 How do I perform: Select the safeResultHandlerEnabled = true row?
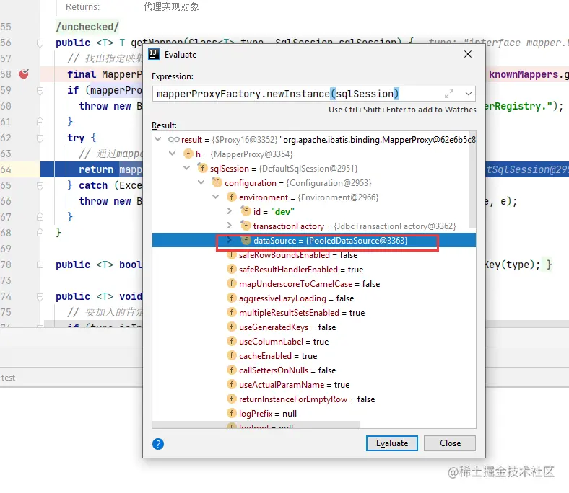tap(314, 270)
